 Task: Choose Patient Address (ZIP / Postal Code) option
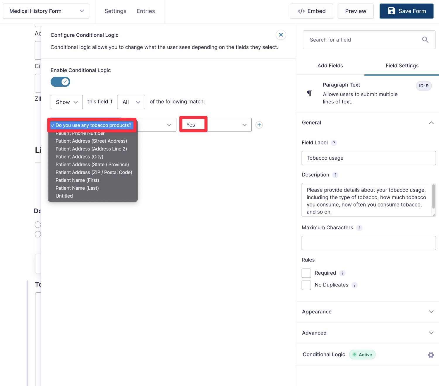pos(94,172)
